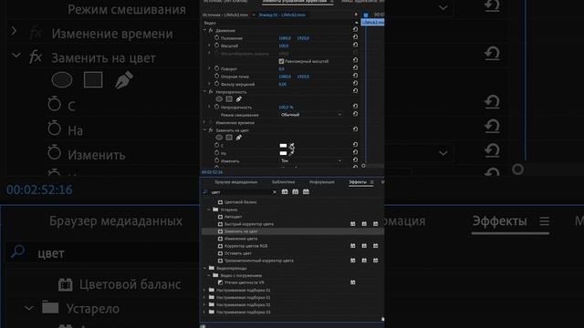584x328 pixels.
Task: Reset the Заменить на цвет effect
Action: (355, 129)
